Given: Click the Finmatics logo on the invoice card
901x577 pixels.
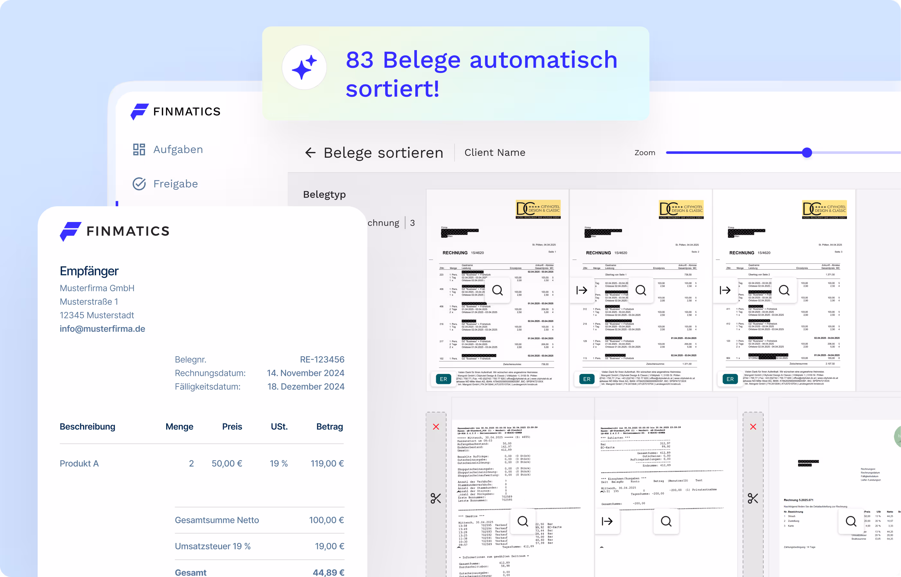Looking at the screenshot, I should [x=115, y=231].
